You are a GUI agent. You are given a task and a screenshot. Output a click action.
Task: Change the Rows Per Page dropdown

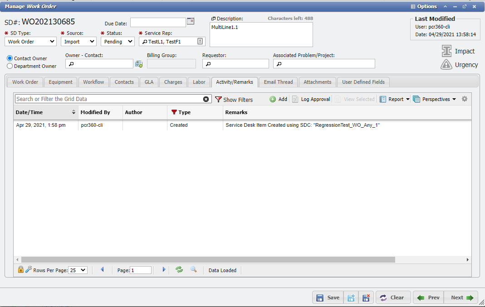pyautogui.click(x=78, y=270)
